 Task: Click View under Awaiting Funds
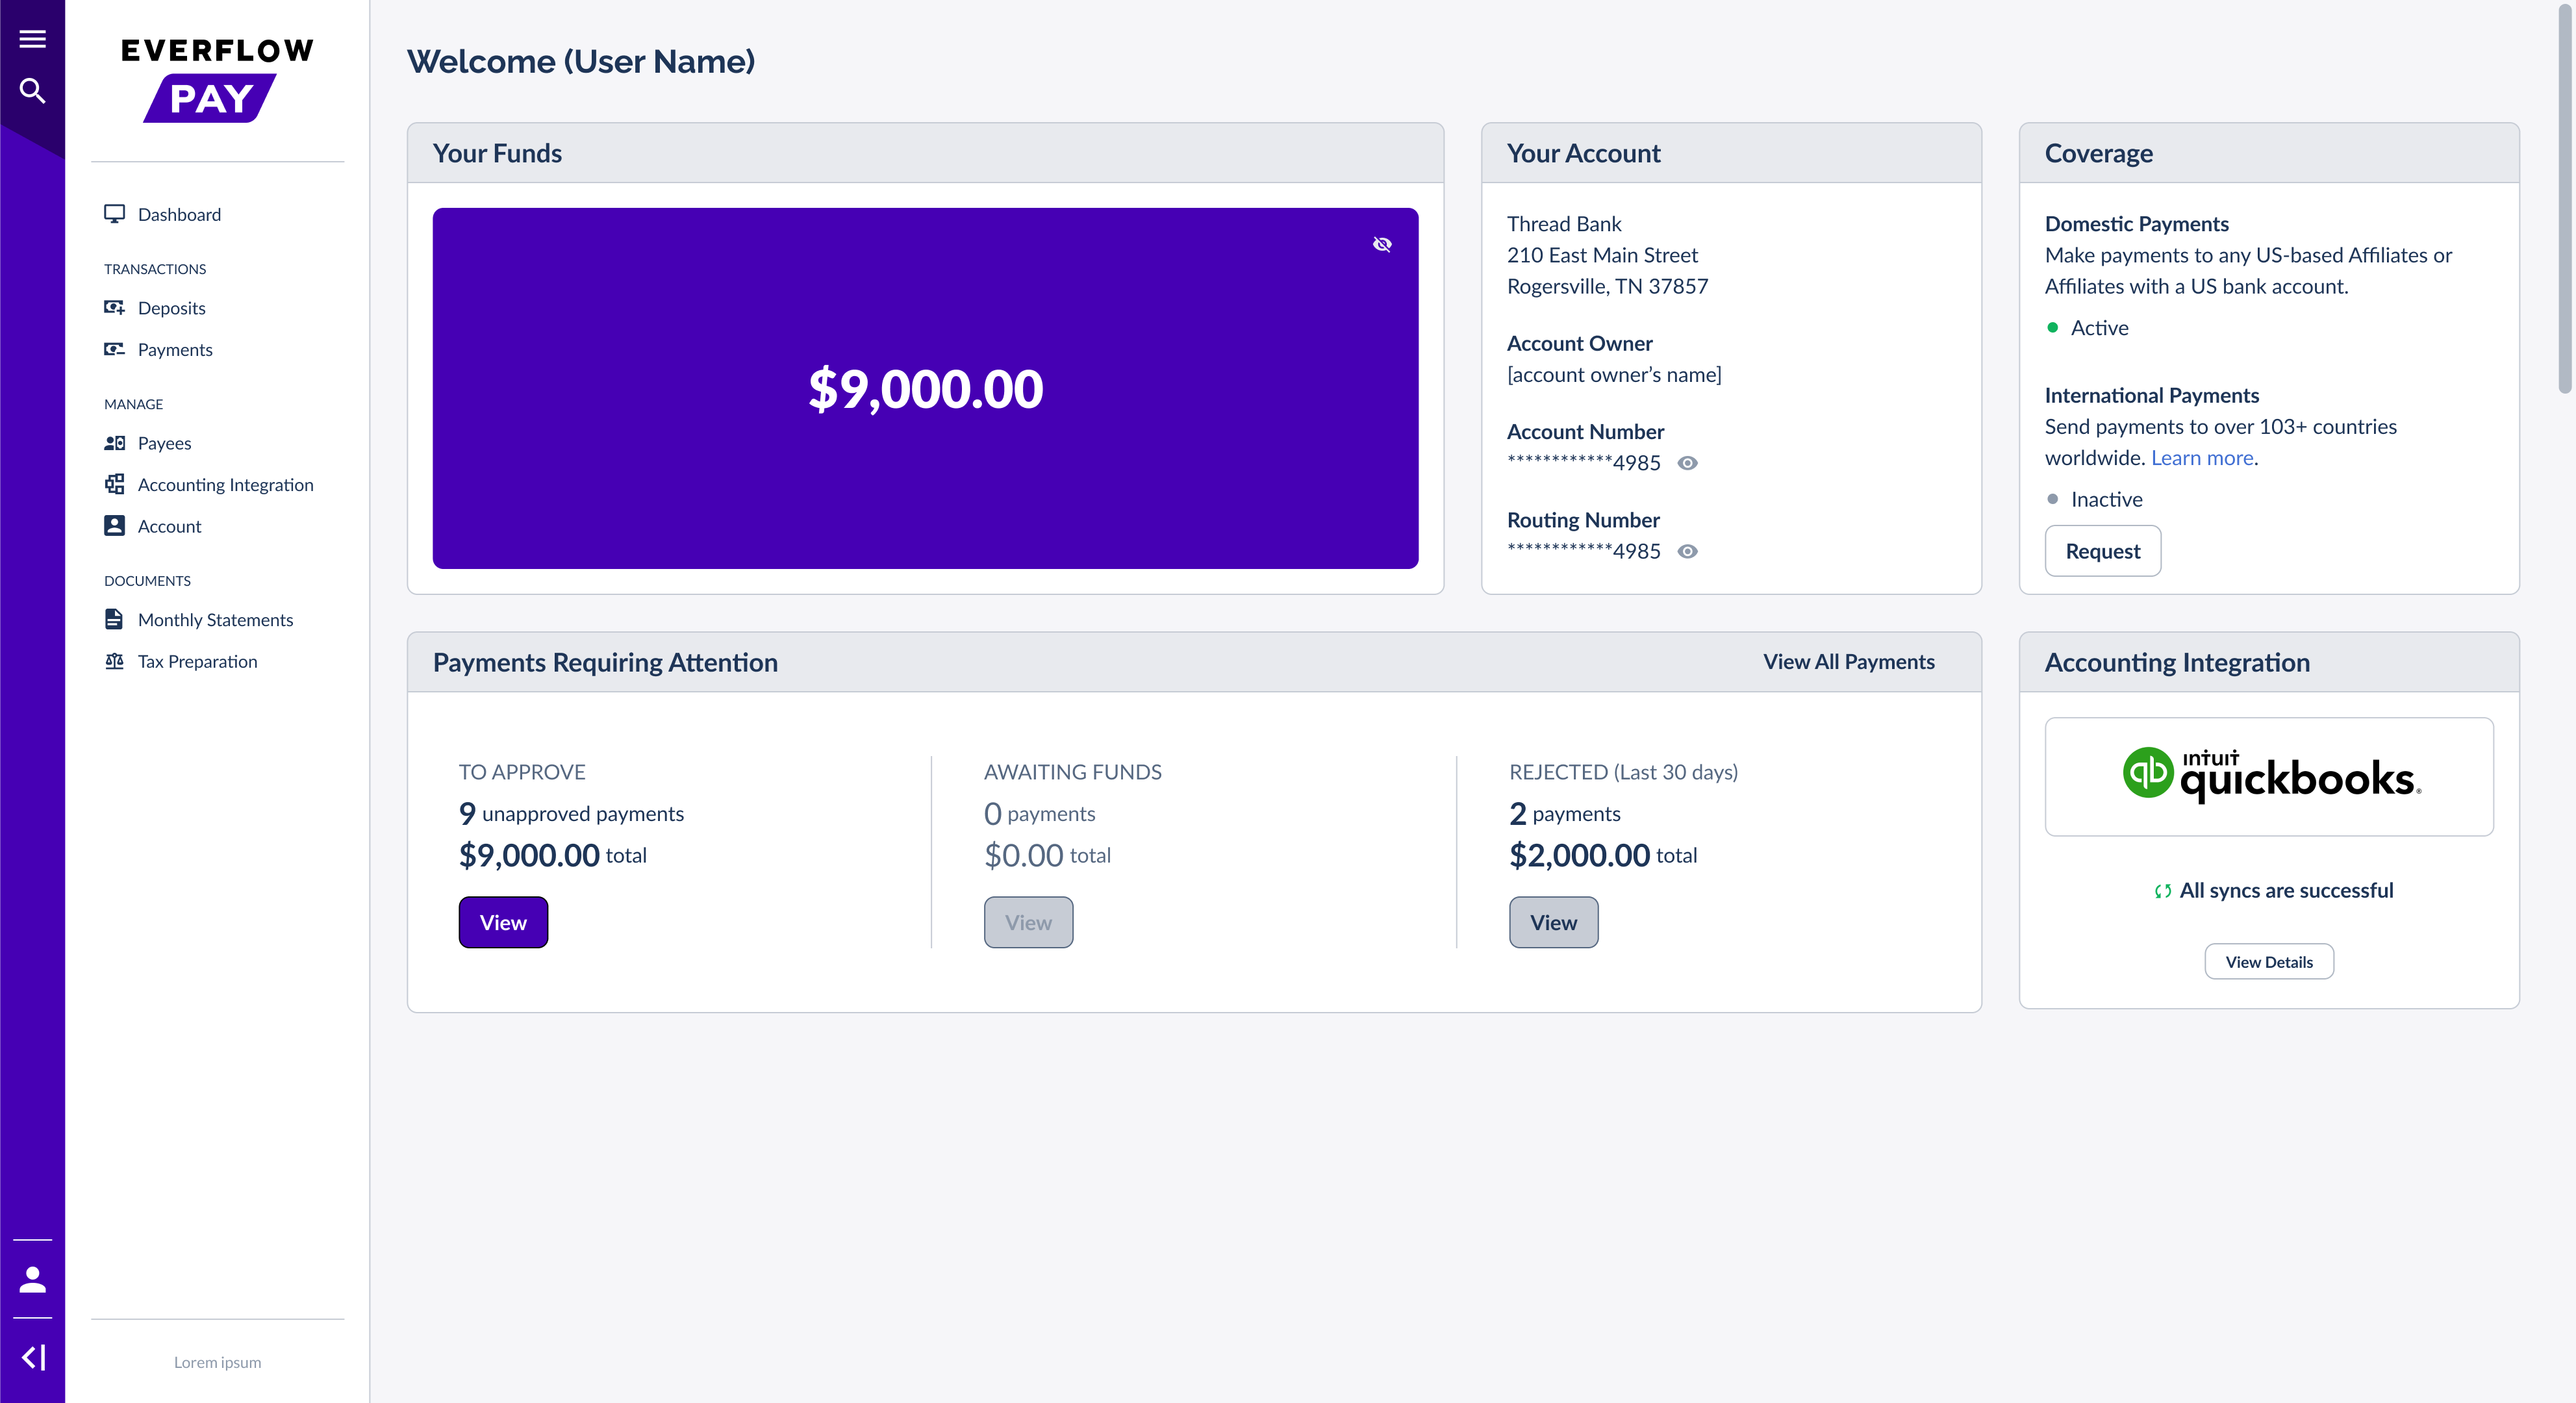tap(1028, 922)
